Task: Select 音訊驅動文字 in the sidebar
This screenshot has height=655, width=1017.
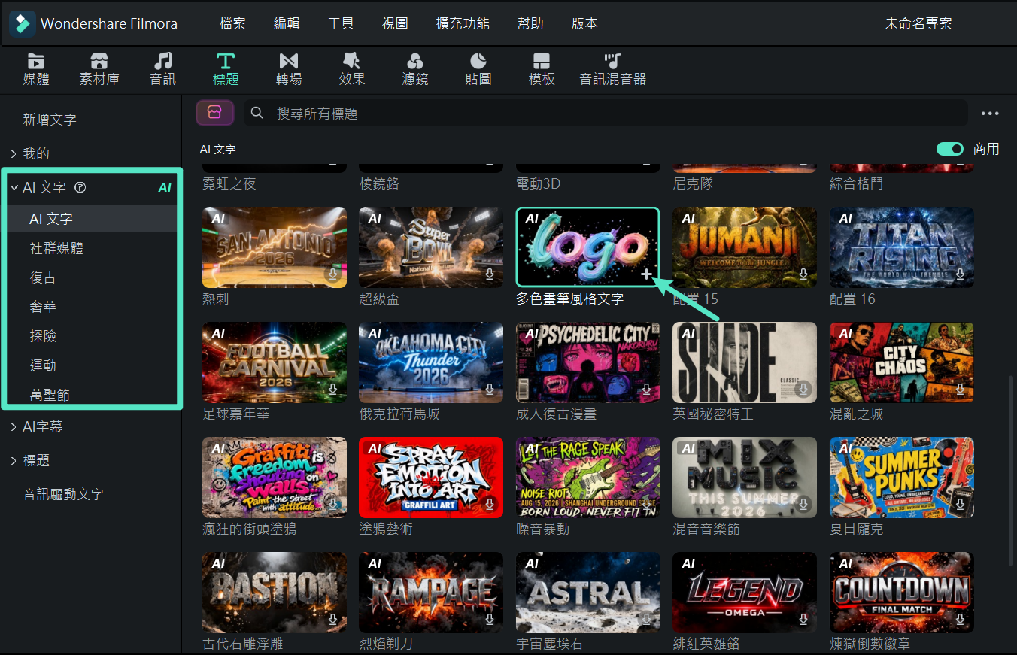Action: [63, 494]
